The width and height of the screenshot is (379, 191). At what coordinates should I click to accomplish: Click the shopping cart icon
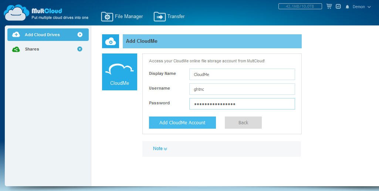[329, 7]
